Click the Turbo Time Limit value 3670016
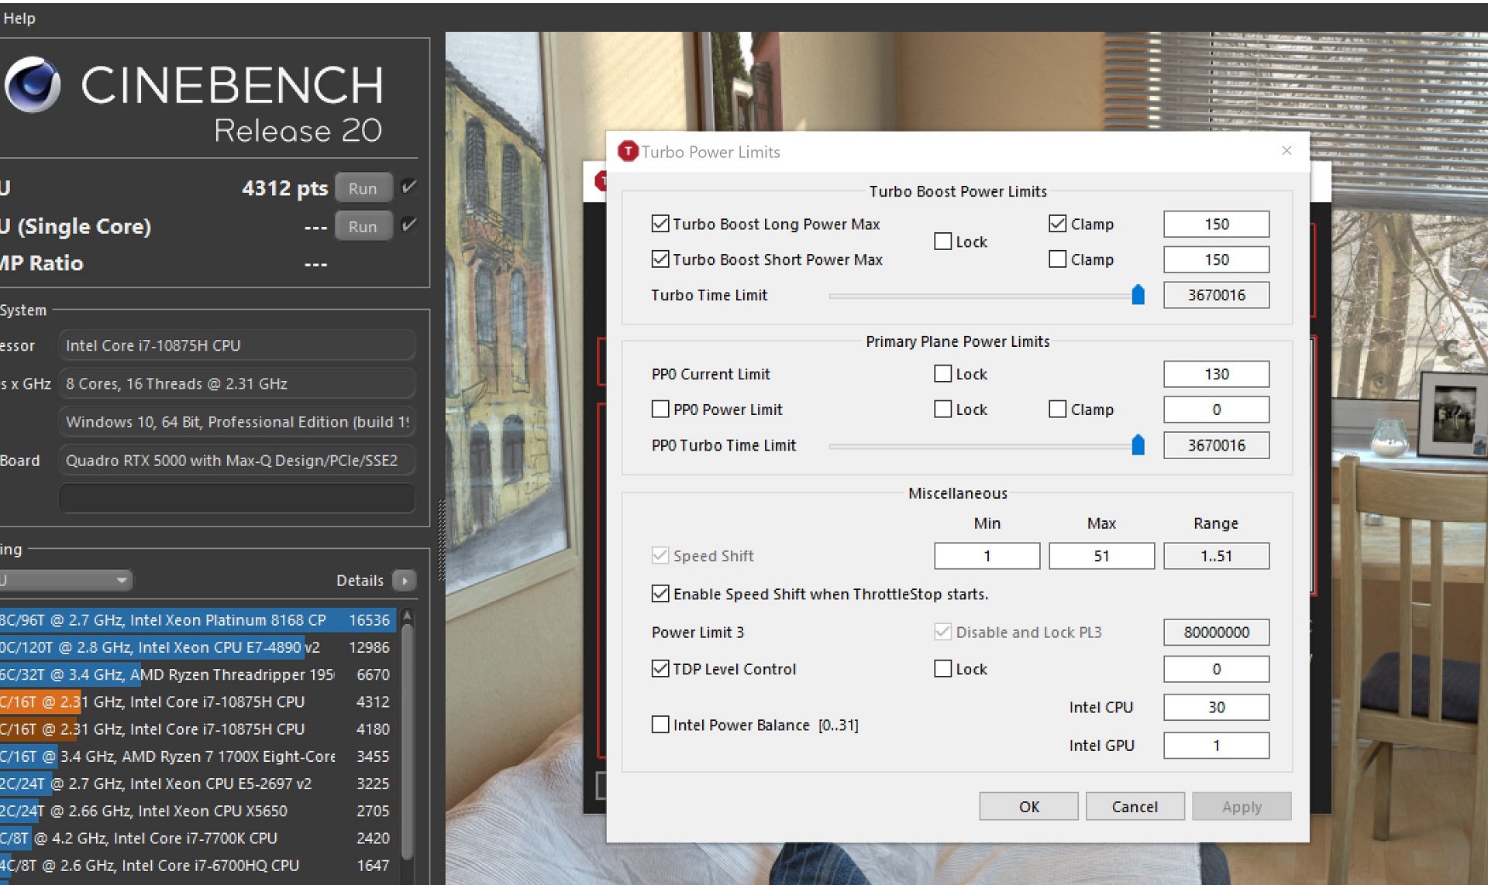Screen dimensions: 1488x885 click(1216, 295)
